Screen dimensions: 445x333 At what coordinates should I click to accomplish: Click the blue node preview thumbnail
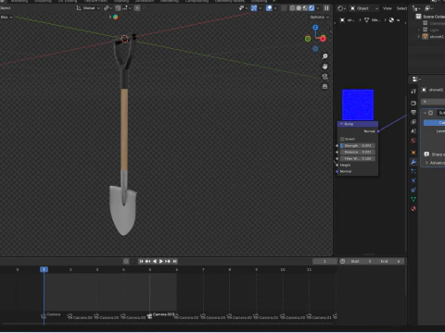tap(358, 105)
